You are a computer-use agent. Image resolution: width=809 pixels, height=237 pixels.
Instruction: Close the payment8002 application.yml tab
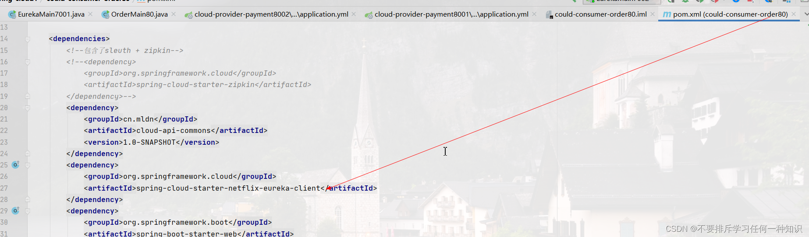(x=354, y=14)
